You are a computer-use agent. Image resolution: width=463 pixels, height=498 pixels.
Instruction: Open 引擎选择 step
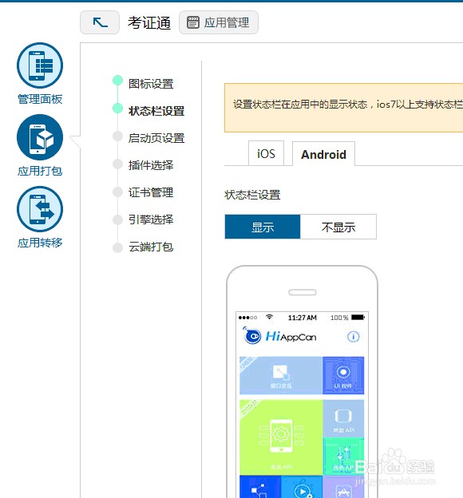tap(151, 219)
